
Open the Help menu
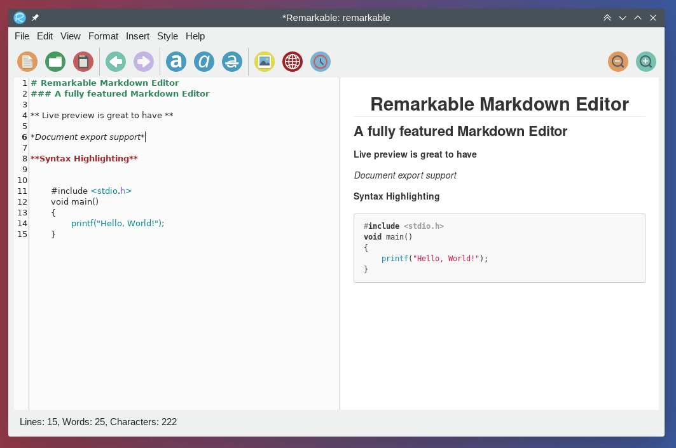195,36
